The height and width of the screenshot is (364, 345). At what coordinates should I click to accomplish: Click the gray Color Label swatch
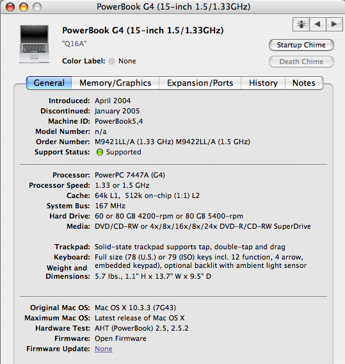click(112, 62)
